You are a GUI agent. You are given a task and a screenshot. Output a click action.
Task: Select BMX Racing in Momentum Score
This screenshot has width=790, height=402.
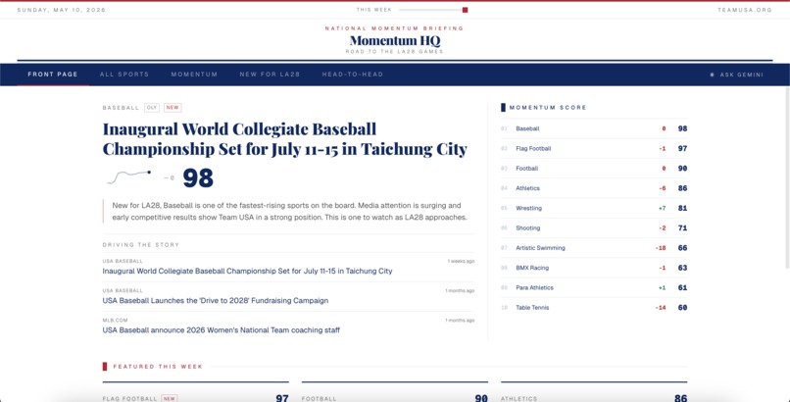pos(594,268)
